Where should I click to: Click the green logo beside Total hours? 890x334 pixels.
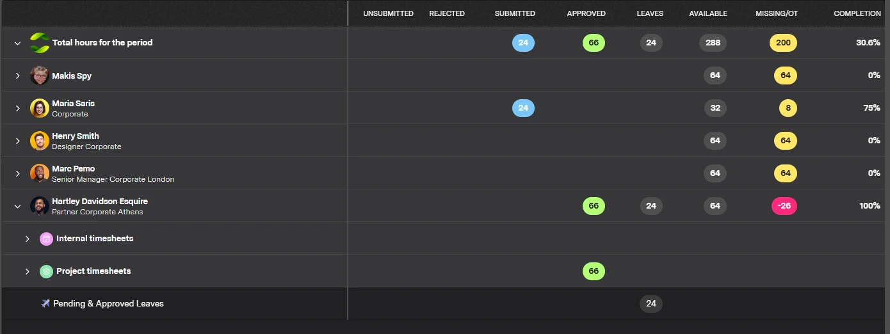[x=40, y=43]
